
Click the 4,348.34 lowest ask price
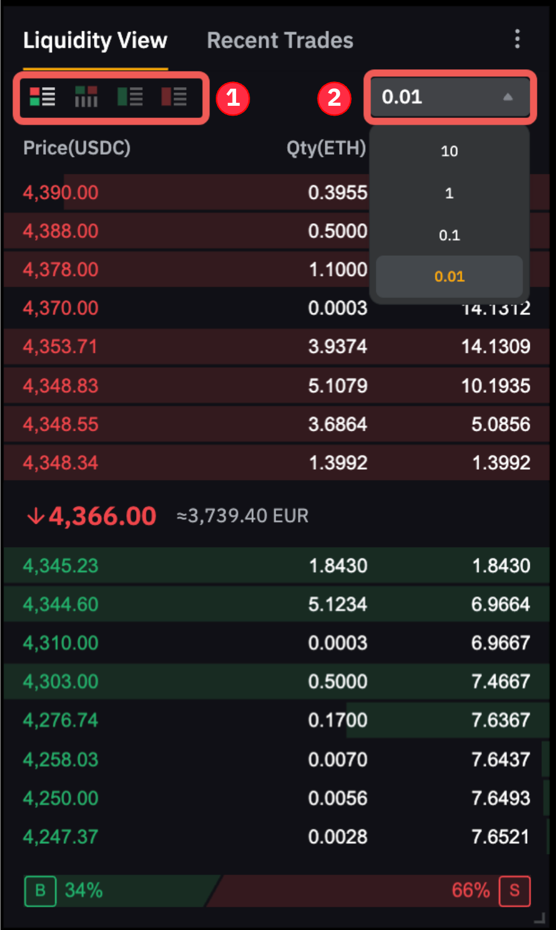click(60, 463)
